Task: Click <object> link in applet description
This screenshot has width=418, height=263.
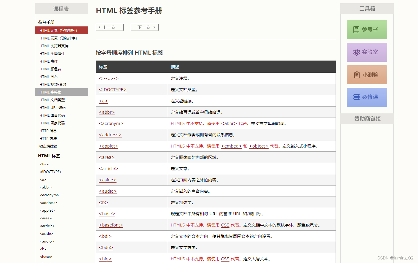Action: pyautogui.click(x=259, y=146)
